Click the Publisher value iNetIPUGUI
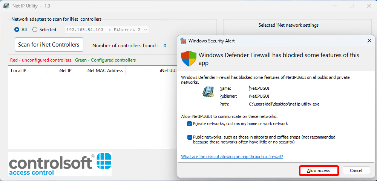 click(259, 96)
